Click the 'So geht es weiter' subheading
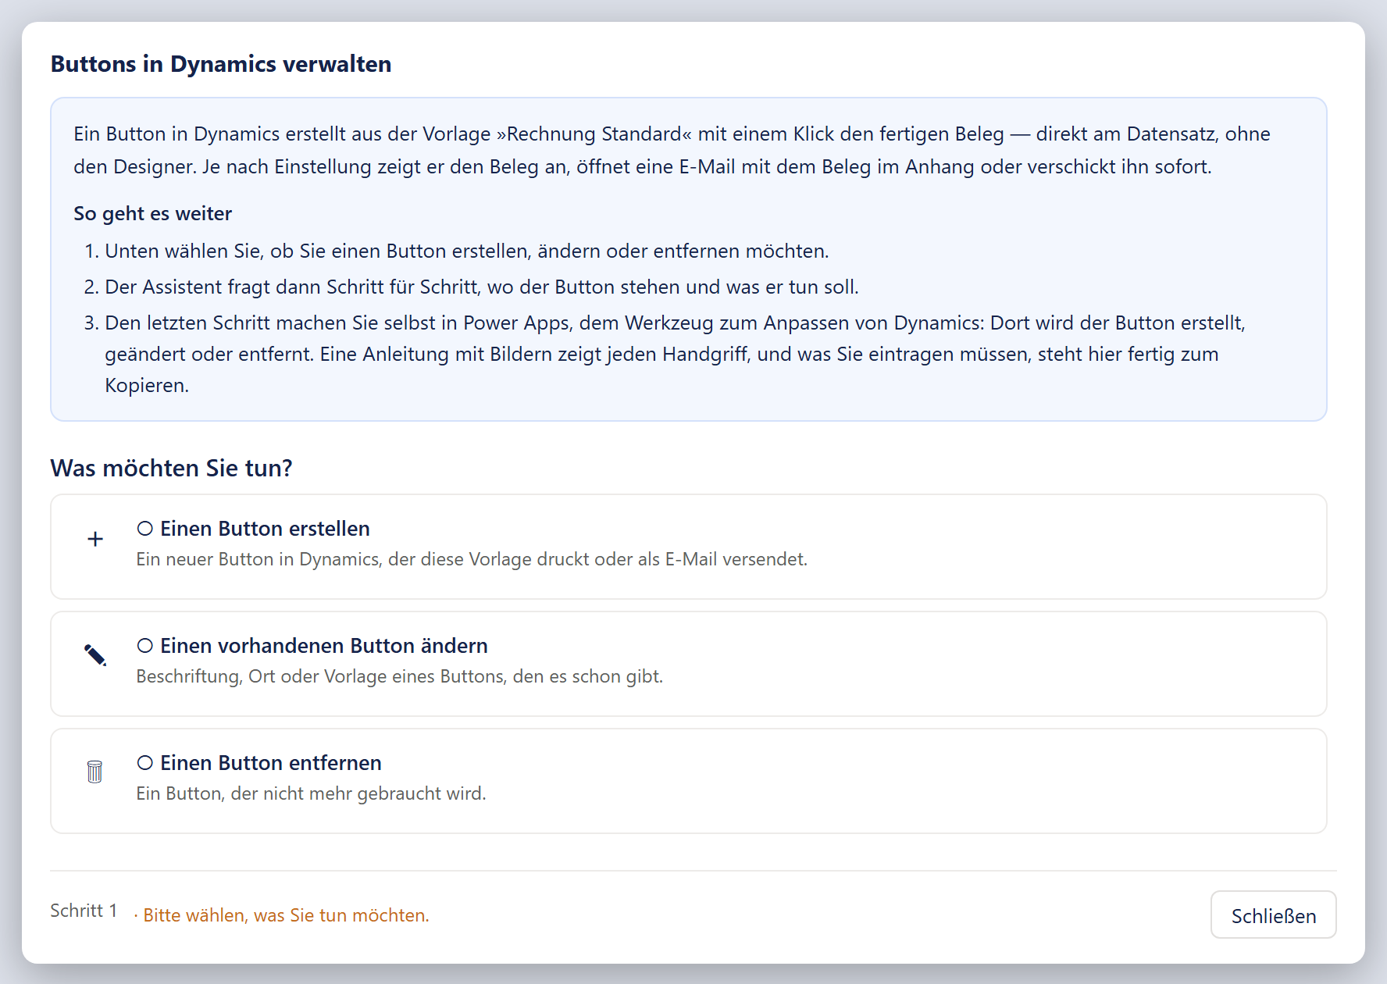 pyautogui.click(x=153, y=214)
